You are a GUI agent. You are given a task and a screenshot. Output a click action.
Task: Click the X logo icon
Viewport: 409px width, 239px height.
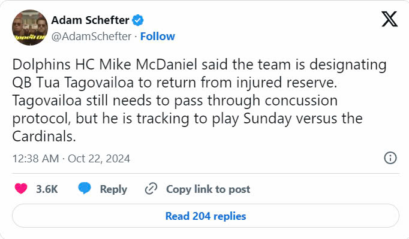390,19
